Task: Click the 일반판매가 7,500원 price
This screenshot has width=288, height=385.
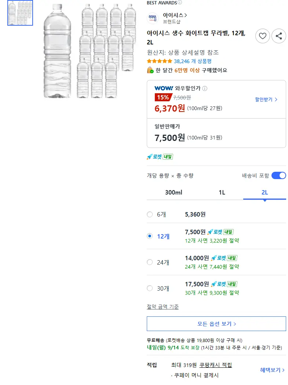Action: point(169,138)
